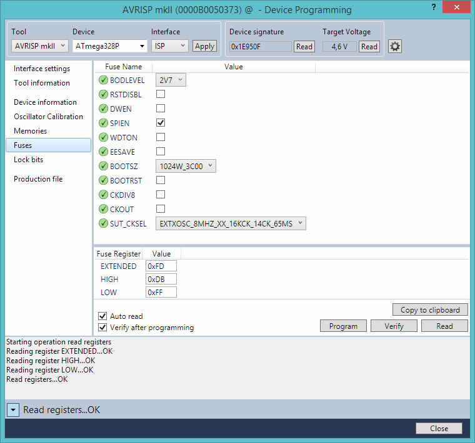Enable the RSTDISBL fuse checkbox

click(161, 94)
